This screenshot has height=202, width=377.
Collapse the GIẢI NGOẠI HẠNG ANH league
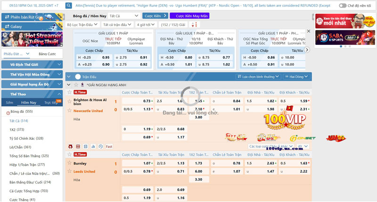(69, 85)
